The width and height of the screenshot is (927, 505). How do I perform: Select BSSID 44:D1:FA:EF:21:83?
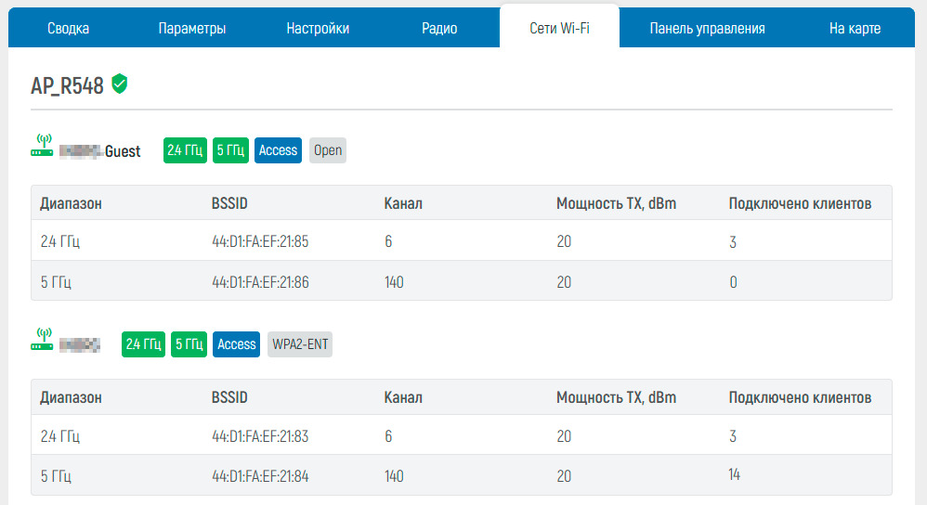(x=260, y=436)
